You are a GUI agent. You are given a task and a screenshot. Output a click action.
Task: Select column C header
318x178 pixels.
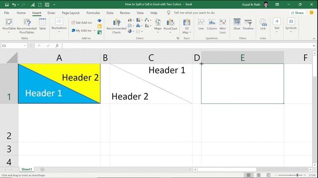tap(151, 58)
